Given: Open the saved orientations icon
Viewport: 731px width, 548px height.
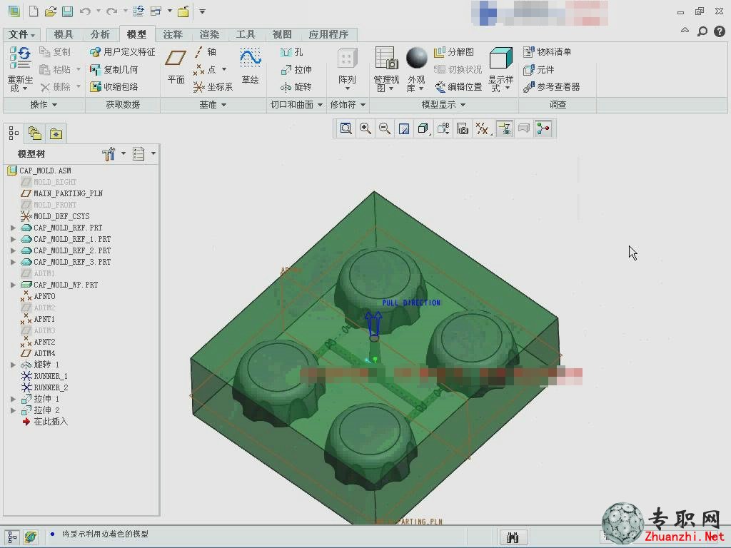Looking at the screenshot, I should click(443, 128).
